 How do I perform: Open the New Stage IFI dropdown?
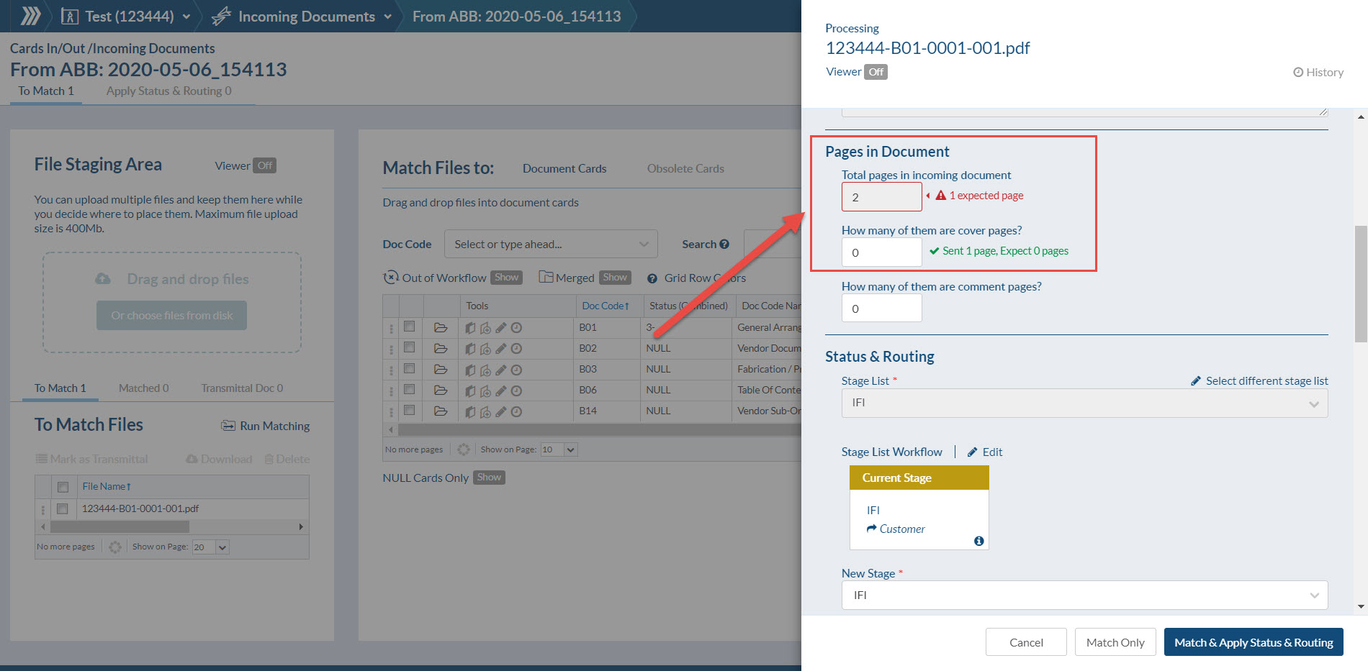(x=1084, y=595)
